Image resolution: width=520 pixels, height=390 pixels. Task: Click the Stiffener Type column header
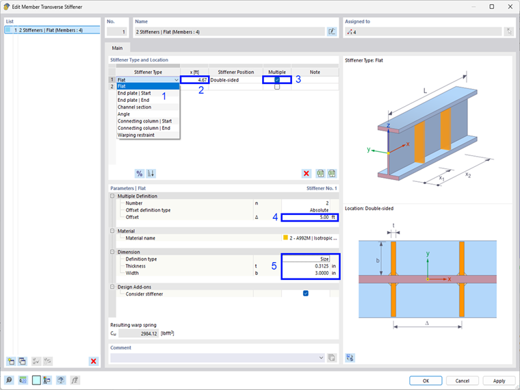pos(148,72)
